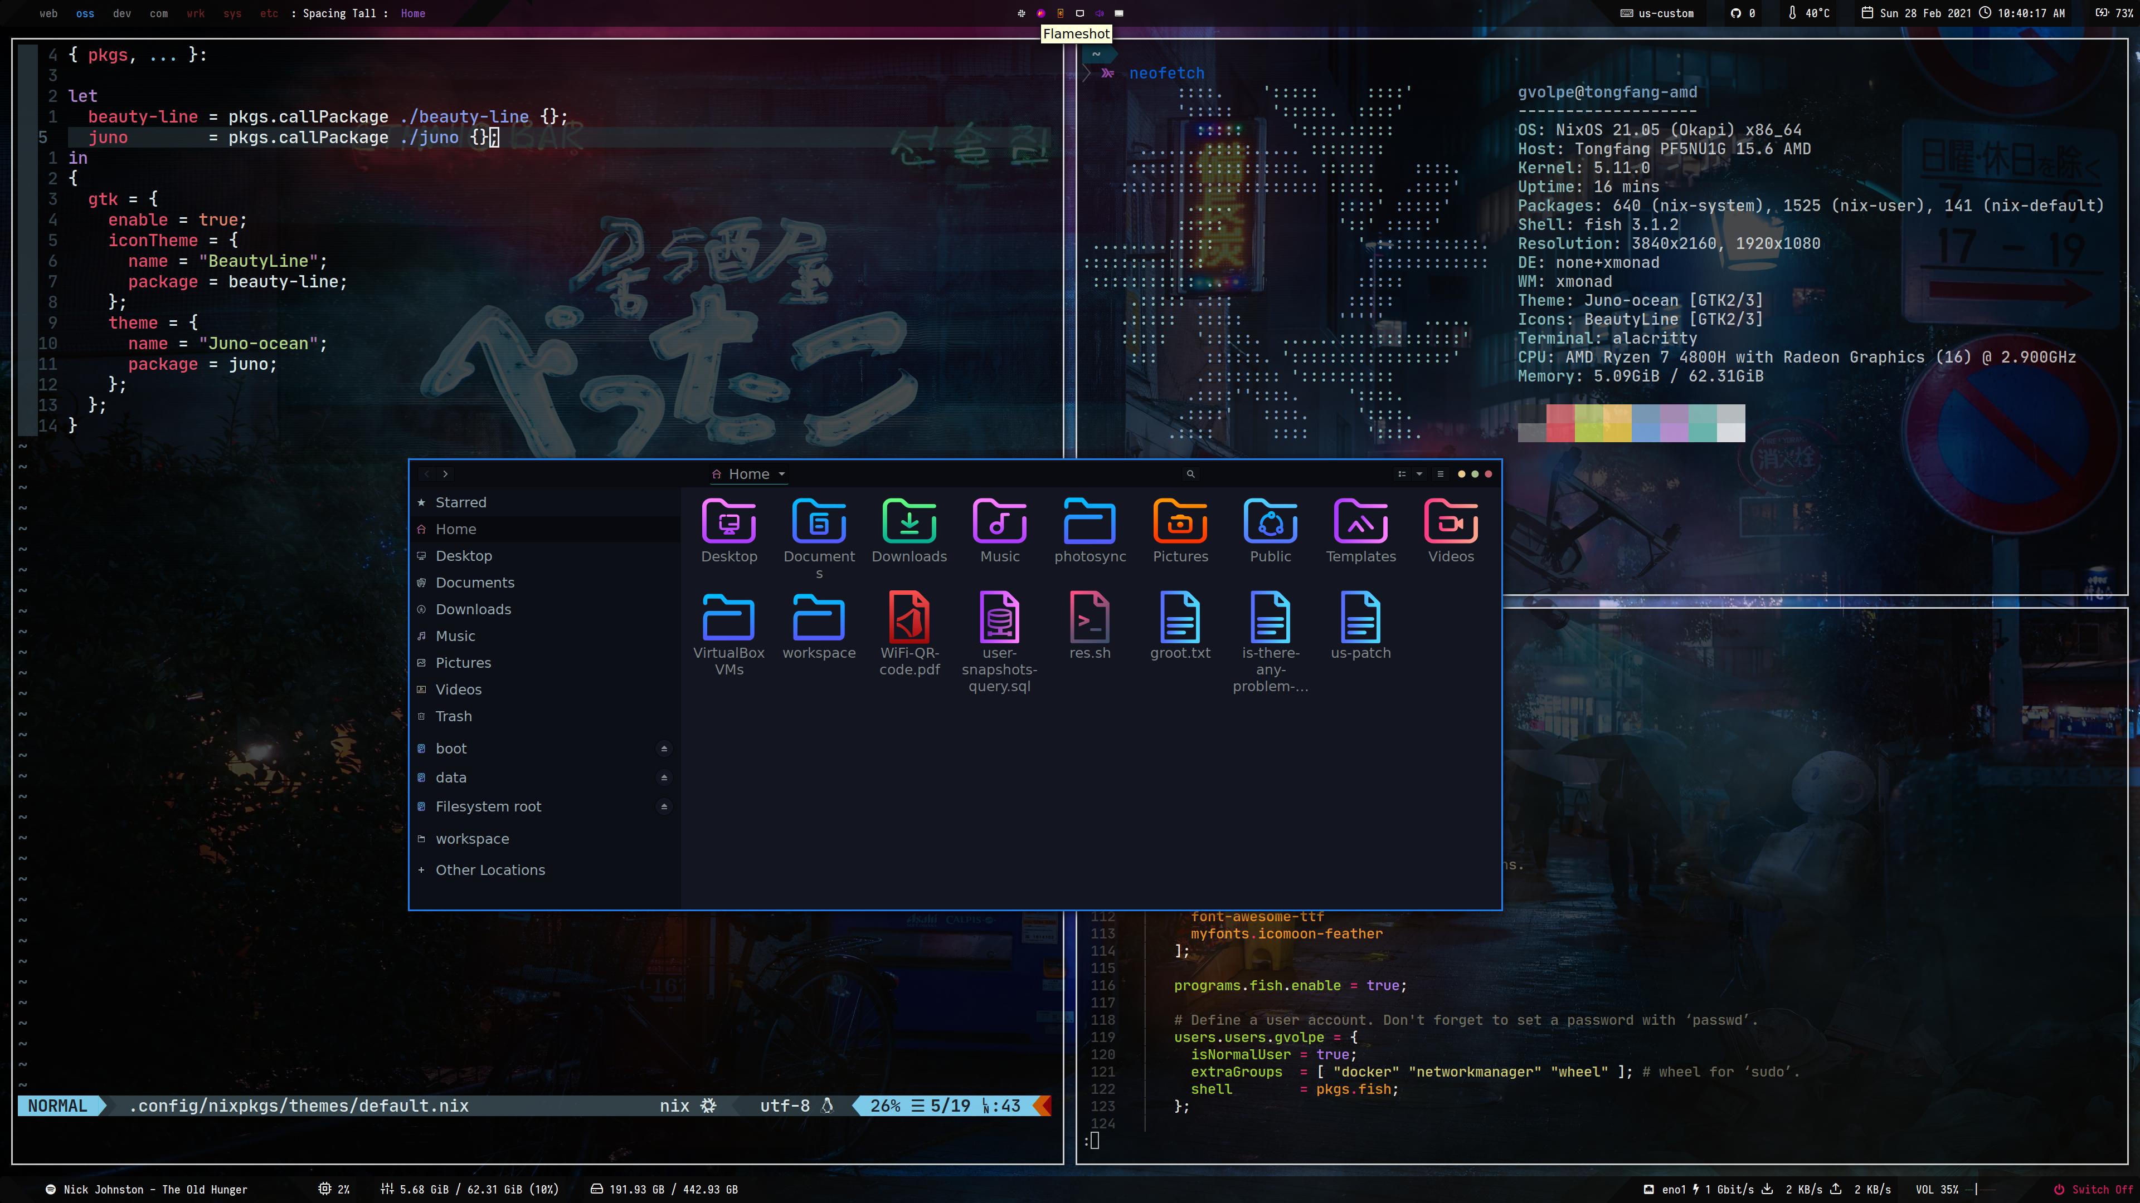Eject the boot volume
The width and height of the screenshot is (2140, 1203).
point(664,749)
